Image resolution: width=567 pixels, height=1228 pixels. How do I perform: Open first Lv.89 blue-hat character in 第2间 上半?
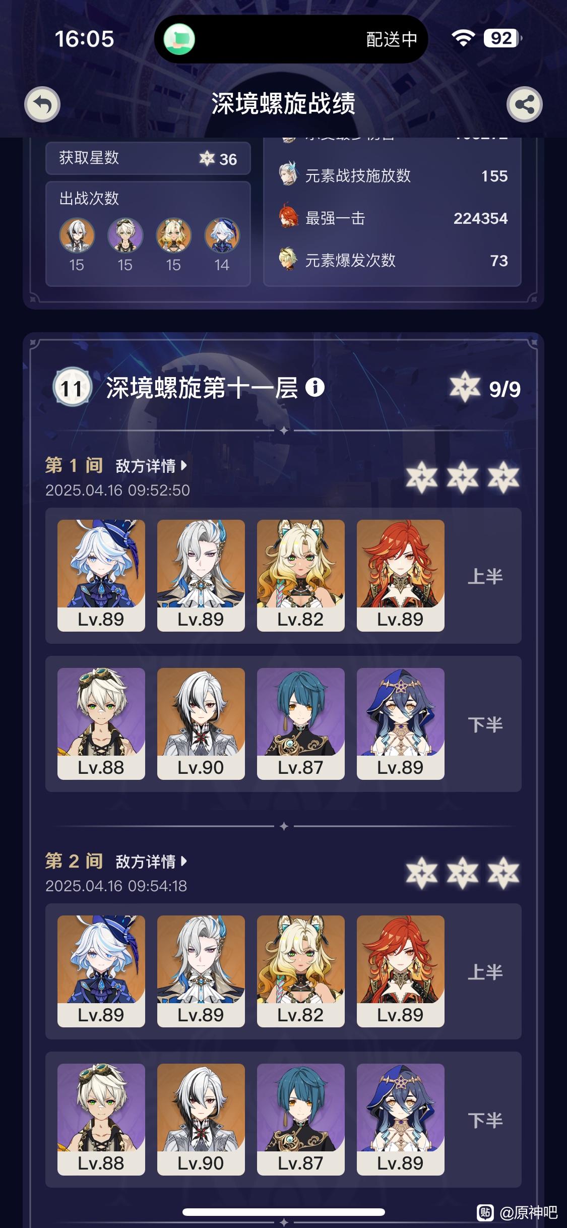tap(101, 971)
